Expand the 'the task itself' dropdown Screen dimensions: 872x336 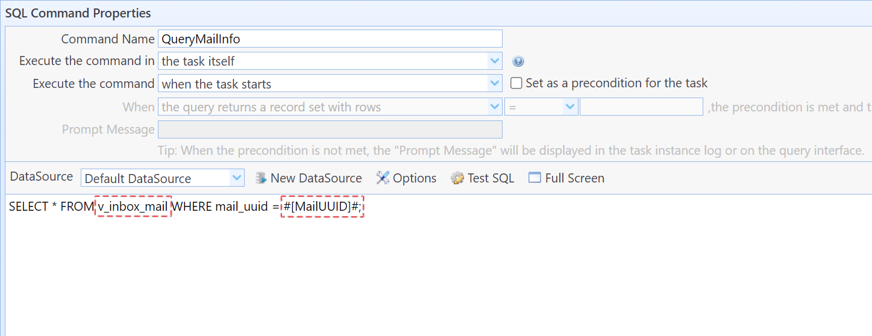point(495,61)
